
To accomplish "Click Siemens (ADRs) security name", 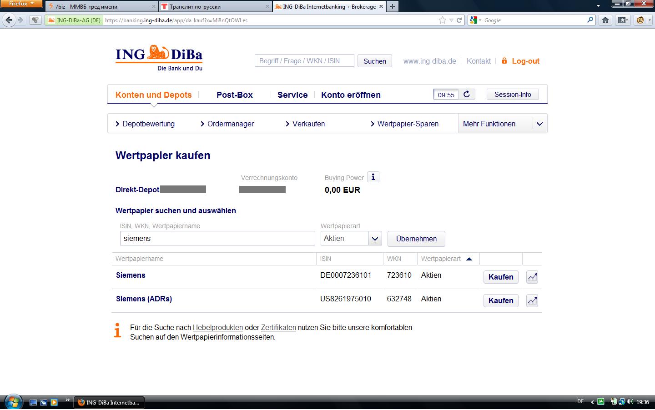I will click(144, 299).
